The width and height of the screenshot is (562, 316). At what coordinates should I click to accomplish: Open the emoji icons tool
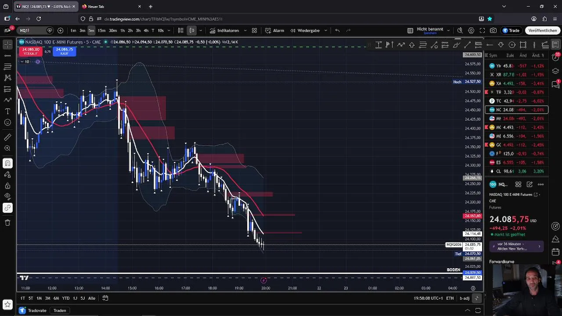[7, 122]
